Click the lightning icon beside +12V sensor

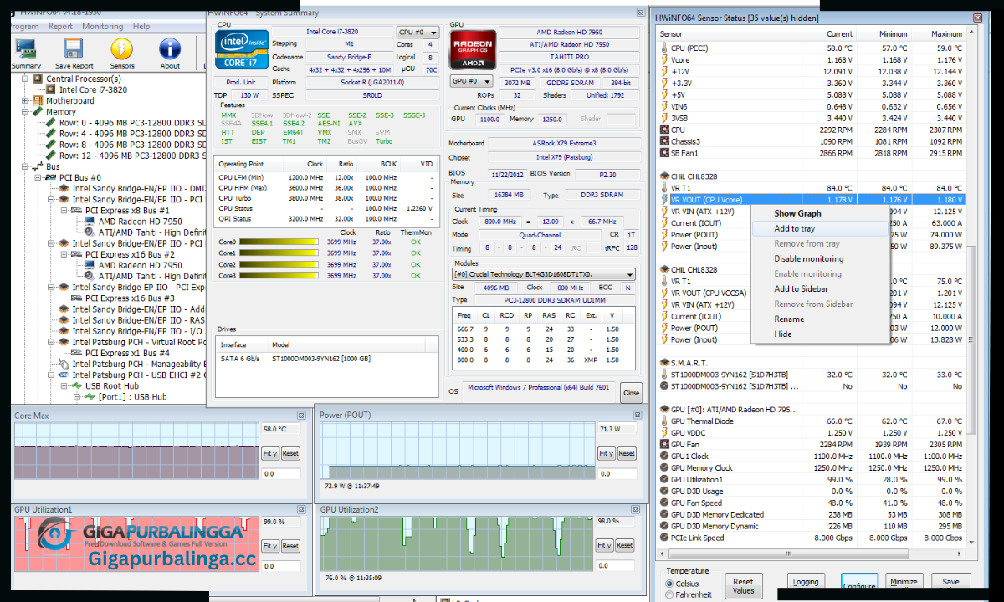(x=664, y=72)
